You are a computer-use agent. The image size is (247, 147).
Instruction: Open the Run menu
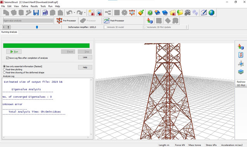point(50,6)
